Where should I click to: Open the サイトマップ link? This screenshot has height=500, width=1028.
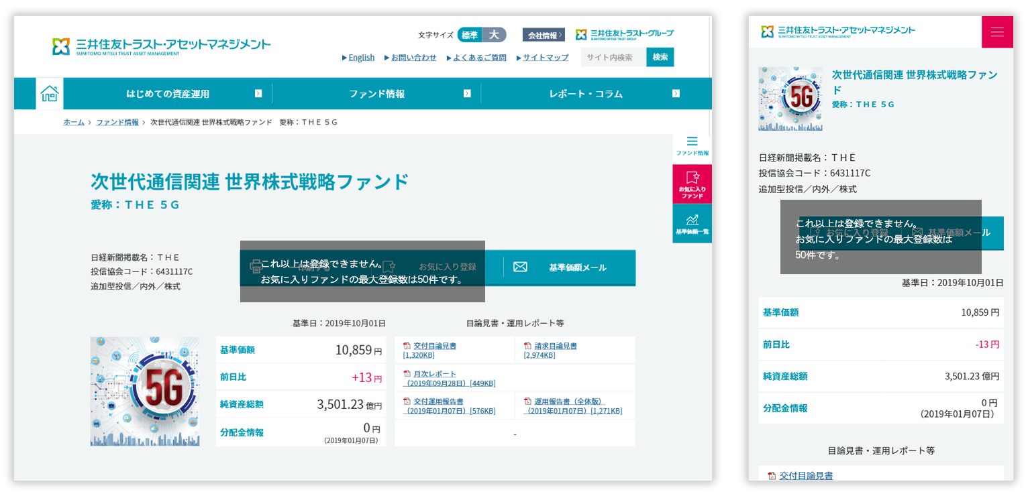(x=546, y=58)
